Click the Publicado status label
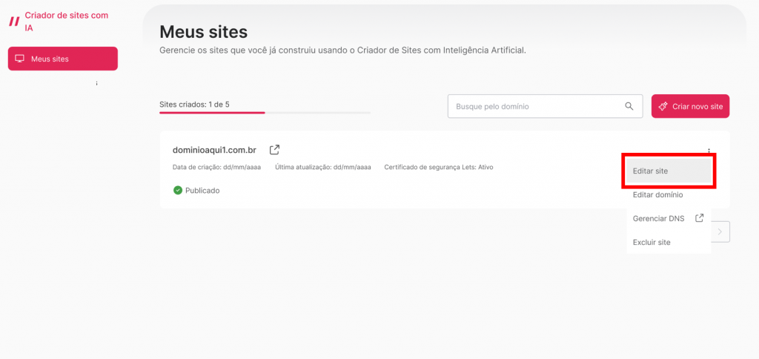Screen dimensions: 759x359 point(202,191)
